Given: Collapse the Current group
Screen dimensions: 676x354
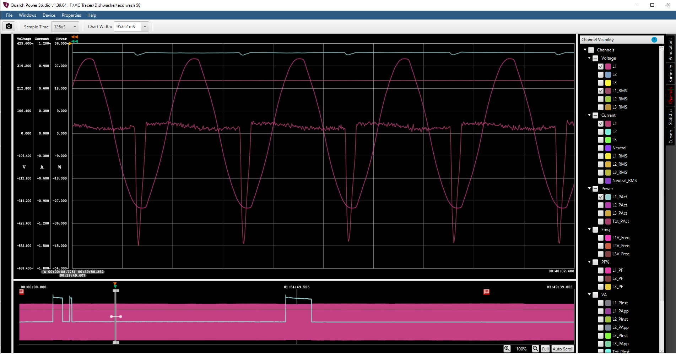Looking at the screenshot, I should click(589, 115).
